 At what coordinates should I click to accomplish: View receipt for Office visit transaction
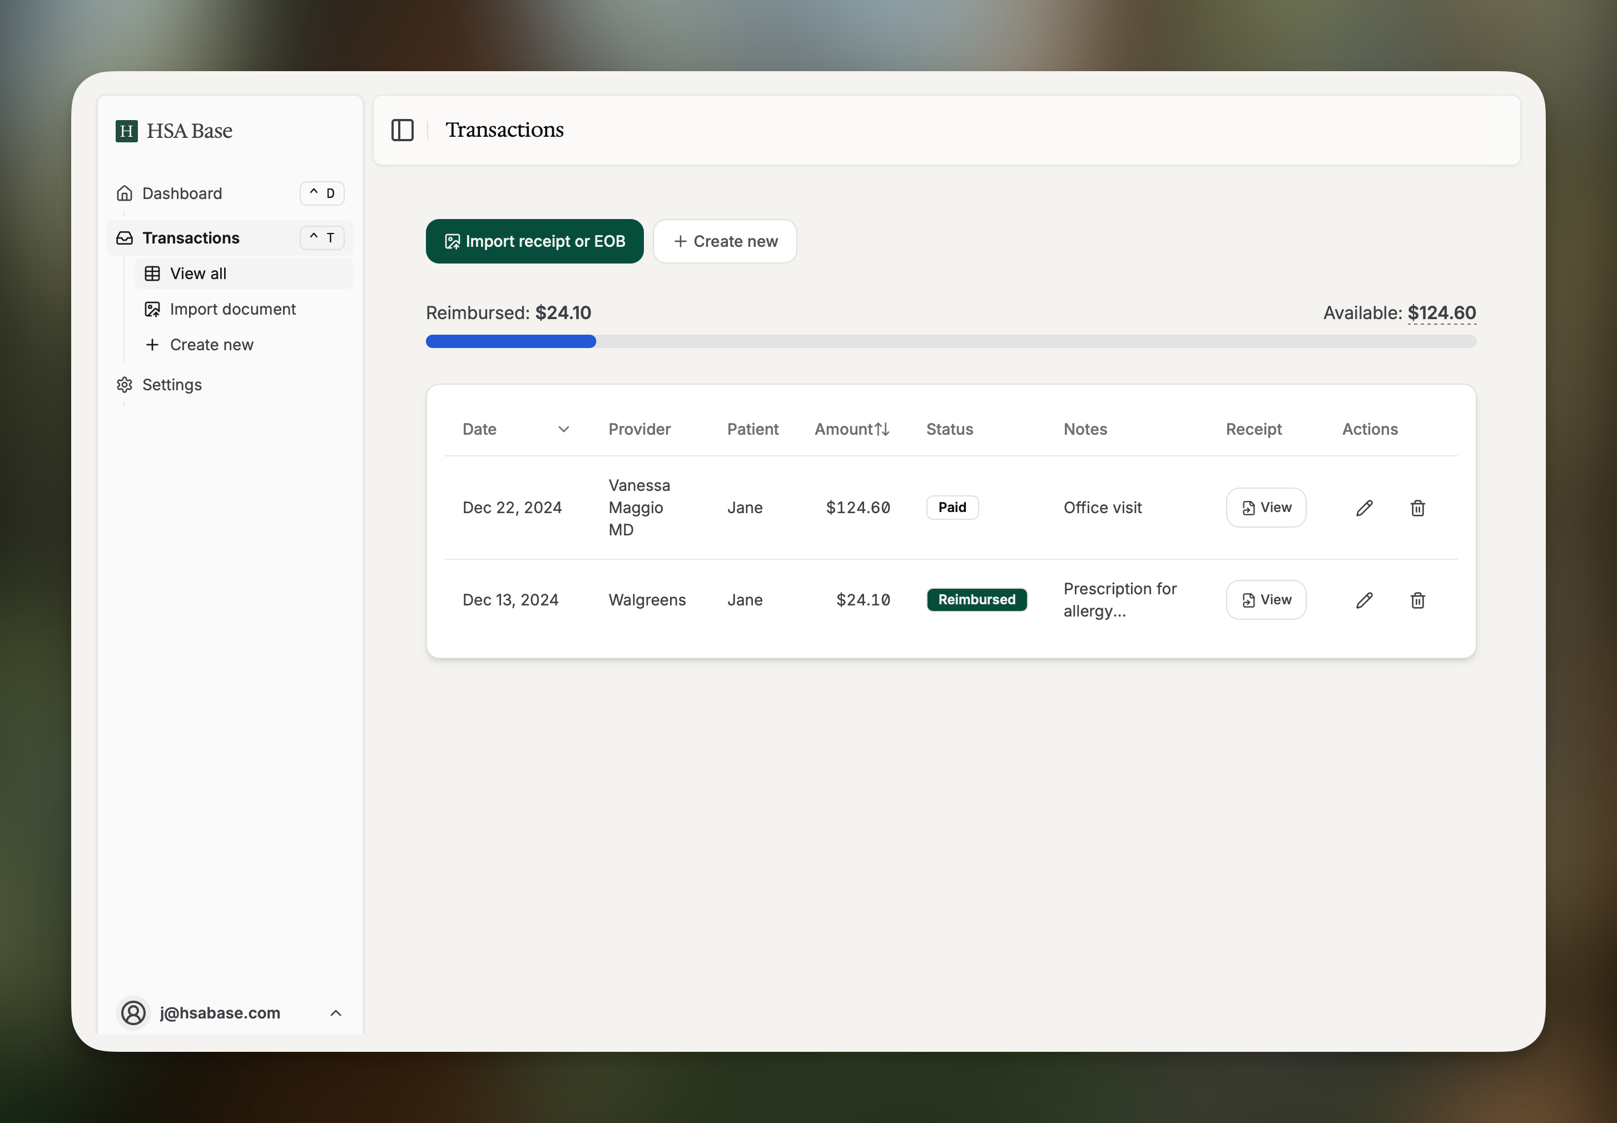[x=1265, y=508]
